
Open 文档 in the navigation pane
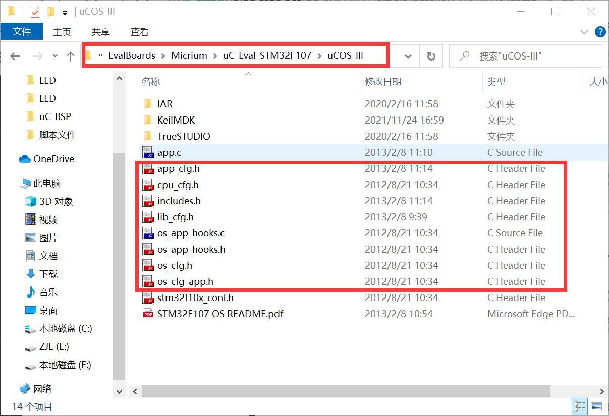point(48,256)
